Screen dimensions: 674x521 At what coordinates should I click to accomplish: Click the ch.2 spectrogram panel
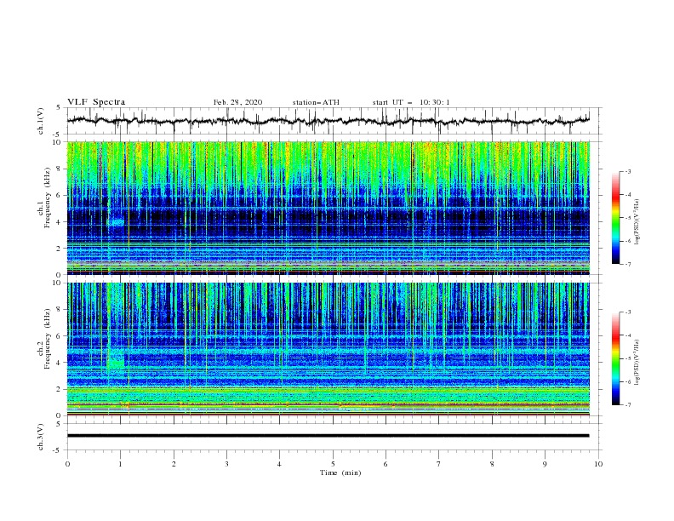click(x=328, y=349)
